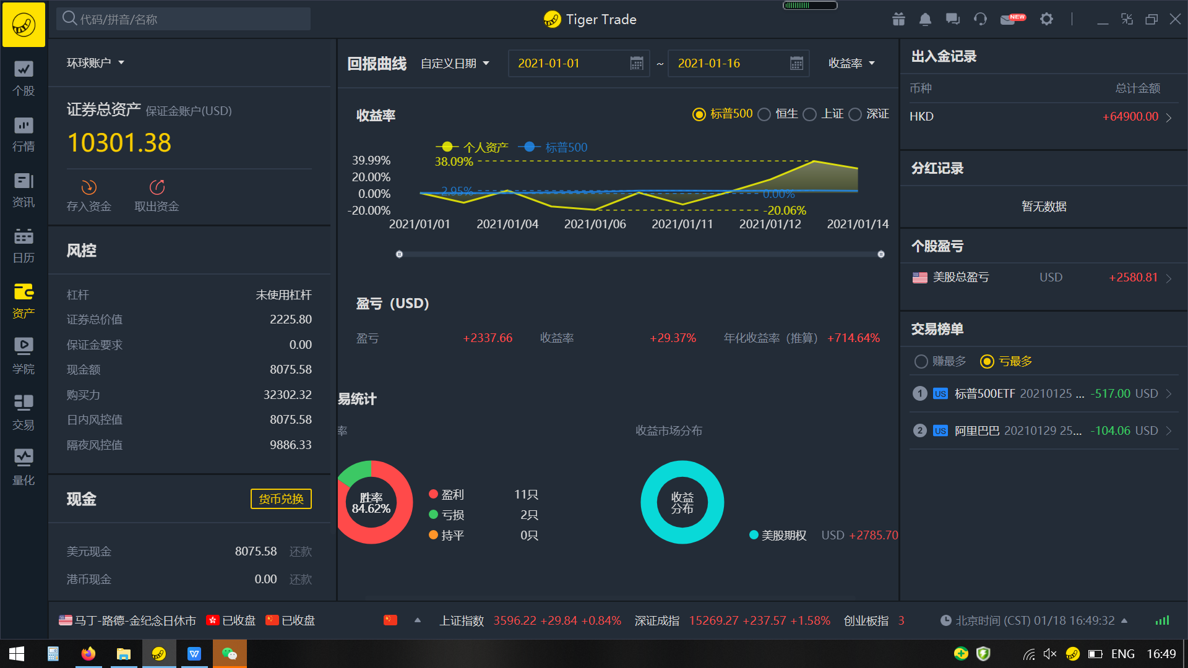Open WeChat from the taskbar

tap(230, 654)
